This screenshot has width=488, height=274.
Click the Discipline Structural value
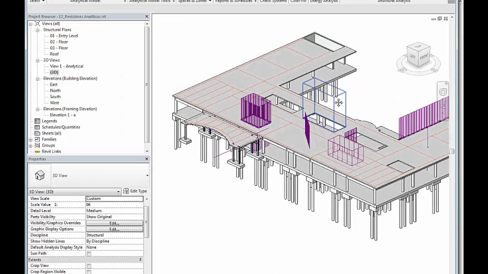tap(114, 235)
